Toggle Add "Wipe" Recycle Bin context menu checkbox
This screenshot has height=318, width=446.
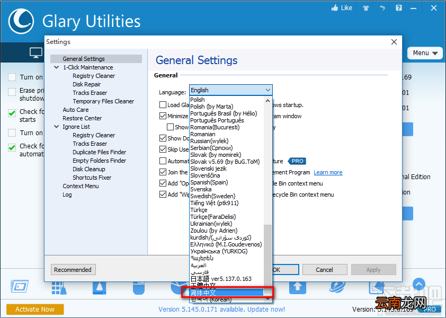point(163,195)
